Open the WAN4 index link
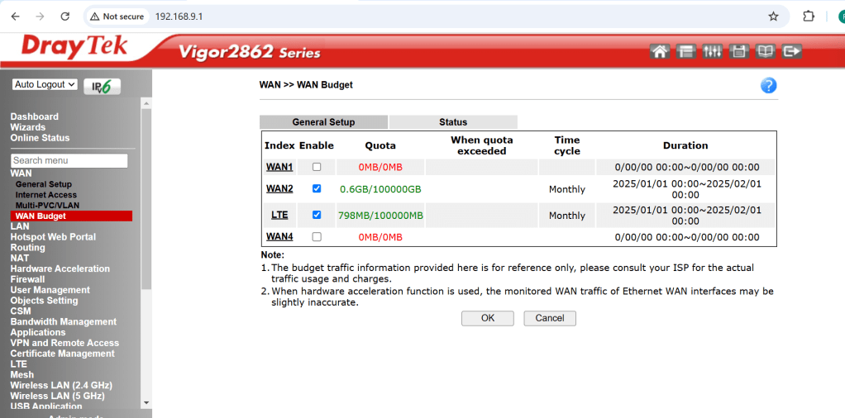 [x=279, y=236]
